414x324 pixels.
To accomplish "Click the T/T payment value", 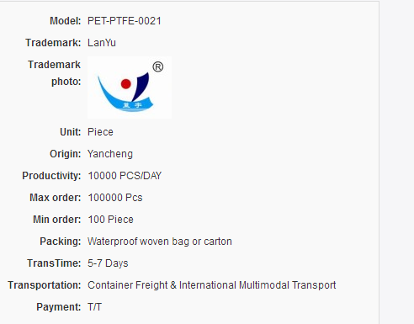I will point(94,307).
